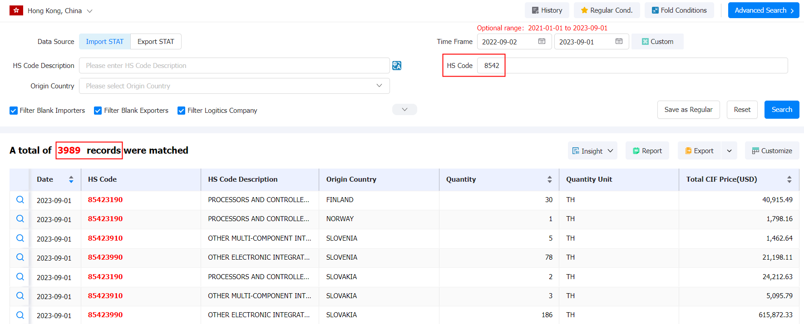Select Import STAT data source
This screenshot has height=324, width=804.
[x=105, y=42]
